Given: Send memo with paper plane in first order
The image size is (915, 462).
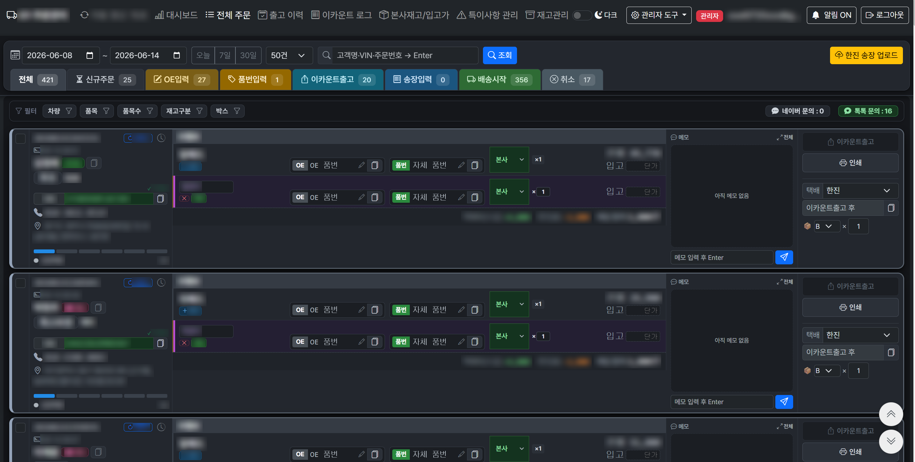Looking at the screenshot, I should pos(784,257).
